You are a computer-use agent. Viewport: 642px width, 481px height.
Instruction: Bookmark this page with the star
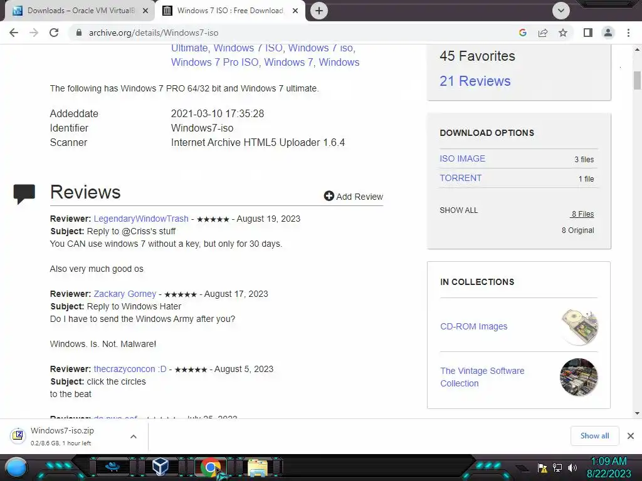(563, 33)
